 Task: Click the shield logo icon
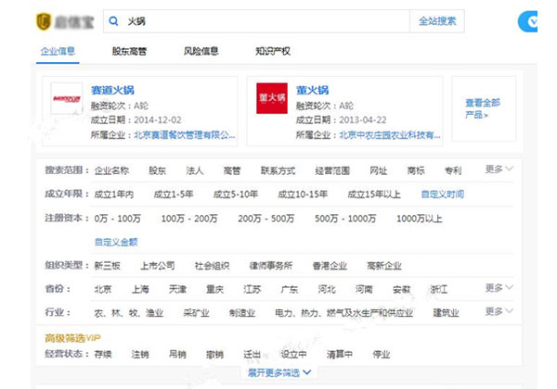pos(44,21)
